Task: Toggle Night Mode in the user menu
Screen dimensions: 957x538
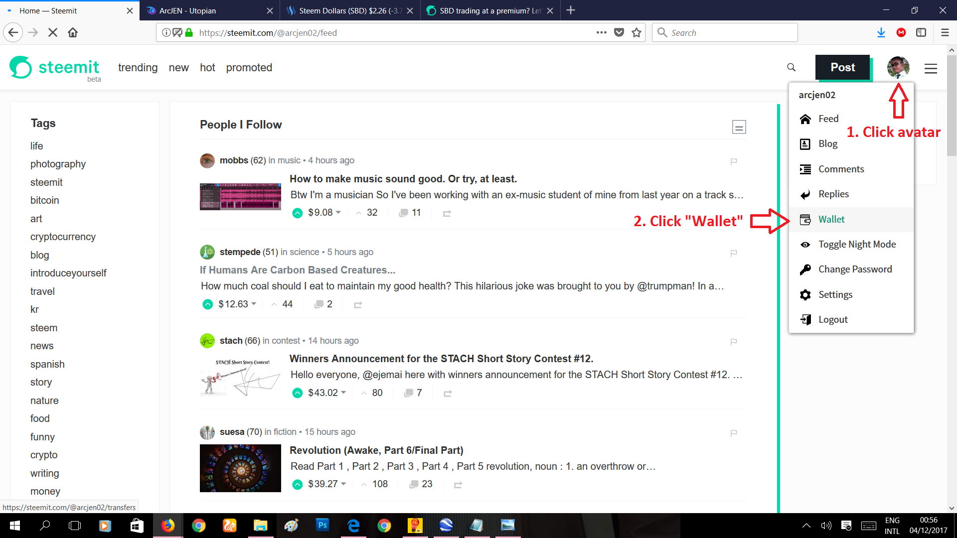Action: pos(857,244)
